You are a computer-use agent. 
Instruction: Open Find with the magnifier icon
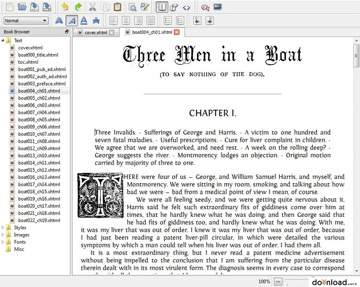click(x=133, y=7)
